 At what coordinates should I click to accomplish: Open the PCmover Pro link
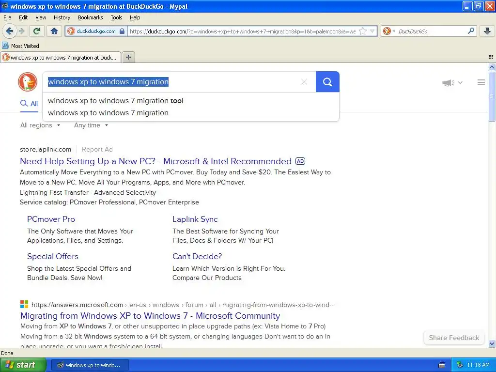coord(51,219)
